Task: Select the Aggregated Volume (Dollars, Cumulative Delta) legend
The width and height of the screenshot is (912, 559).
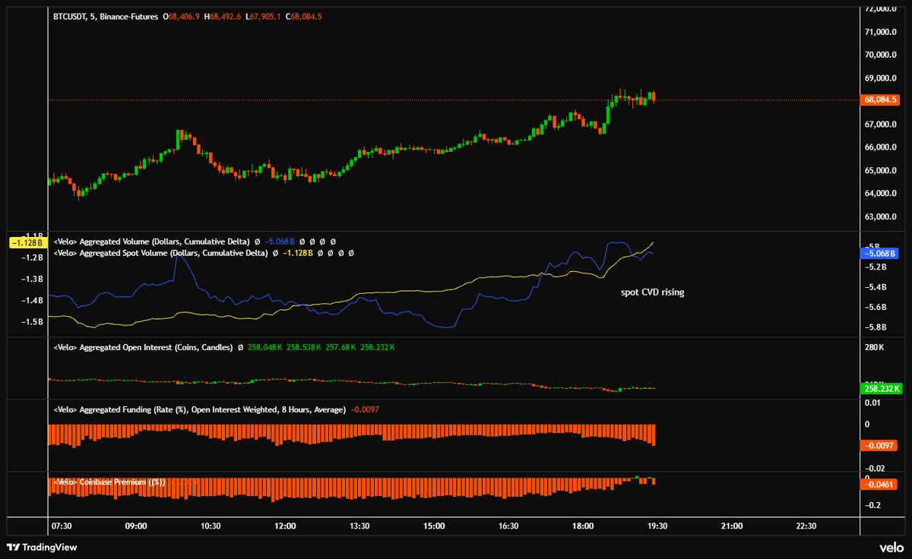Action: tap(151, 242)
